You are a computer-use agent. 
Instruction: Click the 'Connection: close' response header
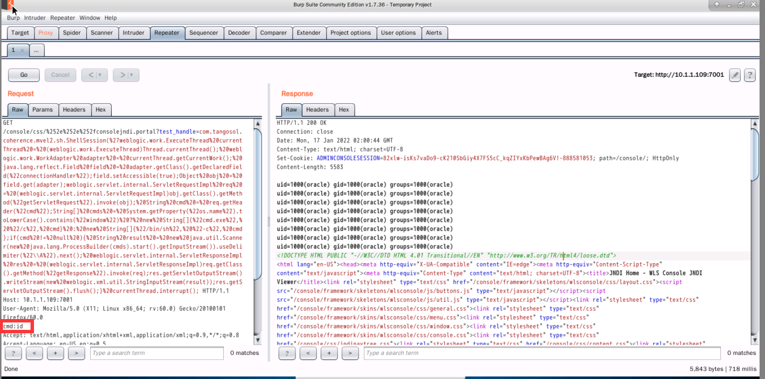[305, 132]
